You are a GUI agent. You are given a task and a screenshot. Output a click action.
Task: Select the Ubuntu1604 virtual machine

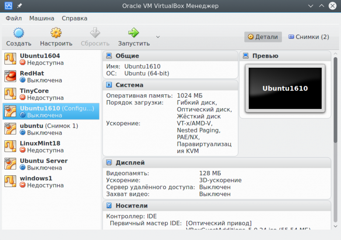51,59
